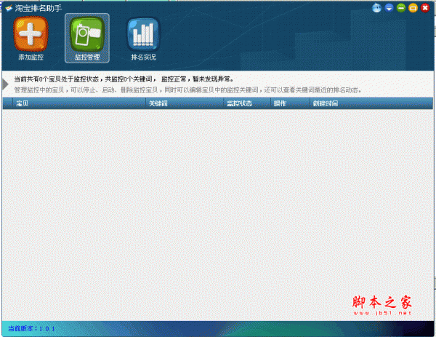This screenshot has height=337, width=436.
Task: Open the 排名实况 bar chart icon
Action: point(143,34)
